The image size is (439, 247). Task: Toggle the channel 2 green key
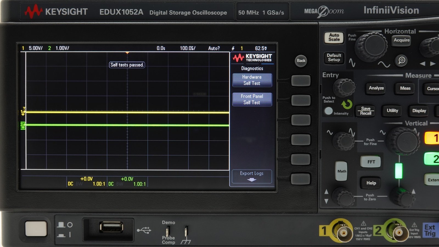(432, 159)
